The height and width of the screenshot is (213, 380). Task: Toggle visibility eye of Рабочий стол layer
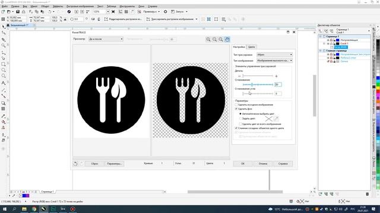pos(328,58)
